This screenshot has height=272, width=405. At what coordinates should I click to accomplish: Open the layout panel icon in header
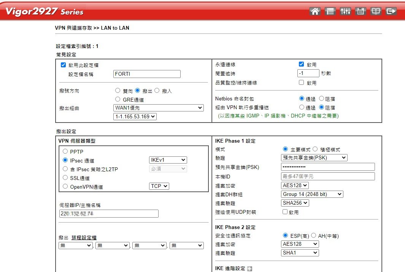(x=330, y=11)
